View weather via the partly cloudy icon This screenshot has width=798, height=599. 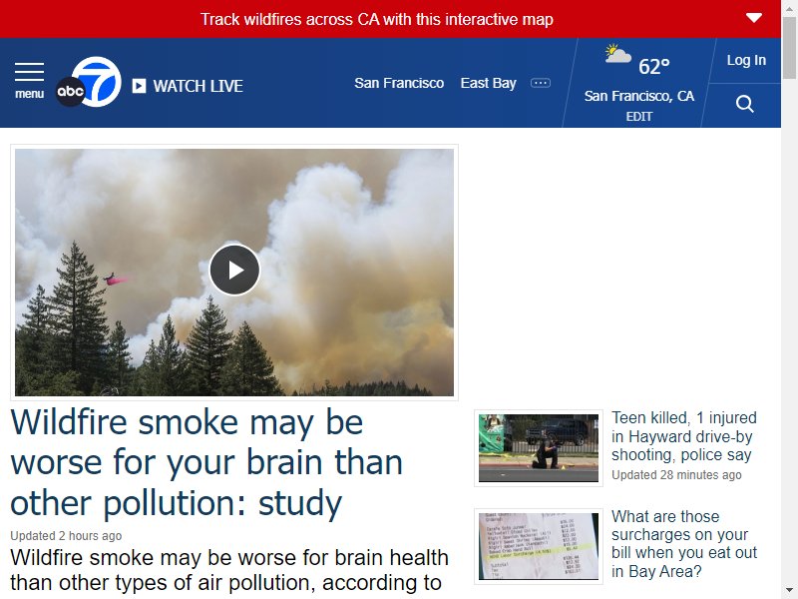click(617, 54)
